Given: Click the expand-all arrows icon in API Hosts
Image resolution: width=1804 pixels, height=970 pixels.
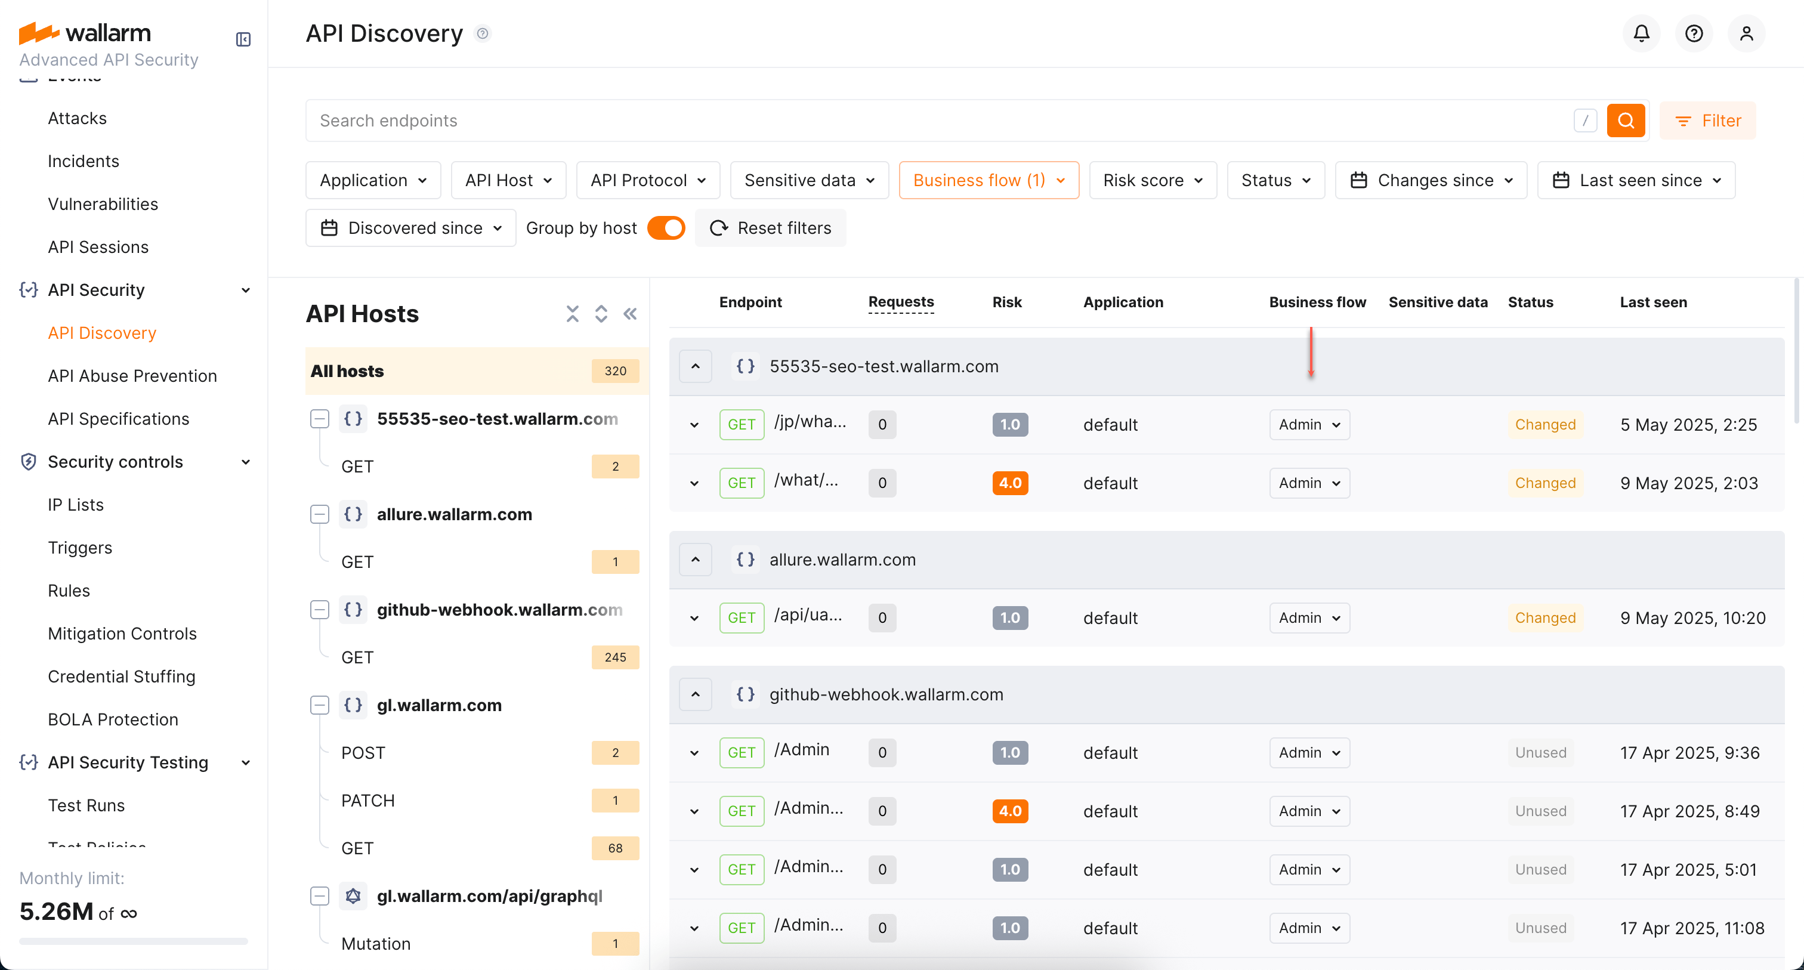Looking at the screenshot, I should point(601,313).
